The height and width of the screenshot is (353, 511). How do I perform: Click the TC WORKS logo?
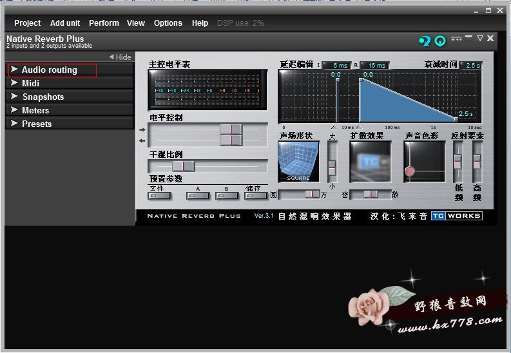pos(457,216)
